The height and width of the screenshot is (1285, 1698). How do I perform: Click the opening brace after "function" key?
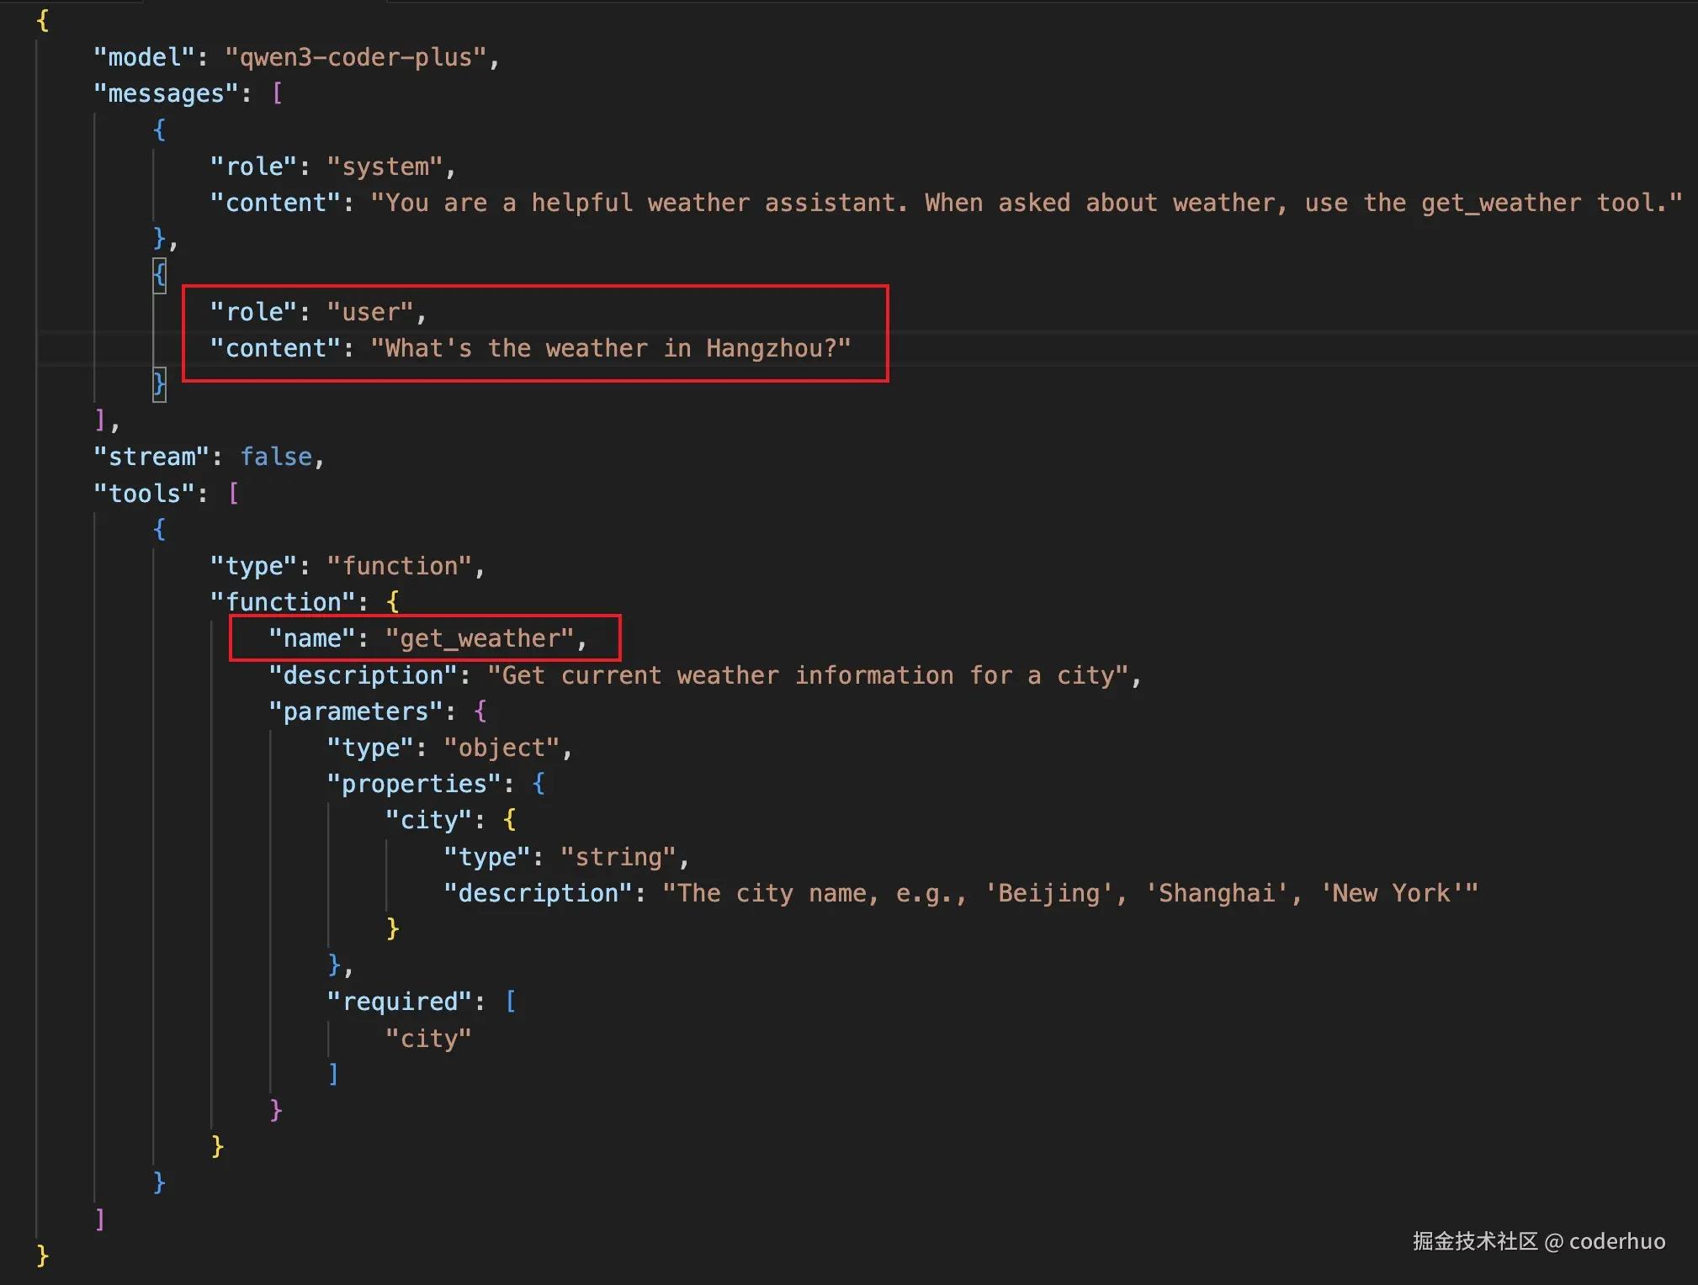392,602
